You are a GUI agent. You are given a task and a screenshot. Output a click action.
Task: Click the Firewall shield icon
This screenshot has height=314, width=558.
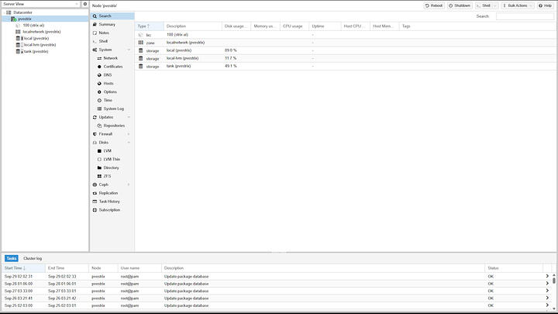click(x=95, y=134)
